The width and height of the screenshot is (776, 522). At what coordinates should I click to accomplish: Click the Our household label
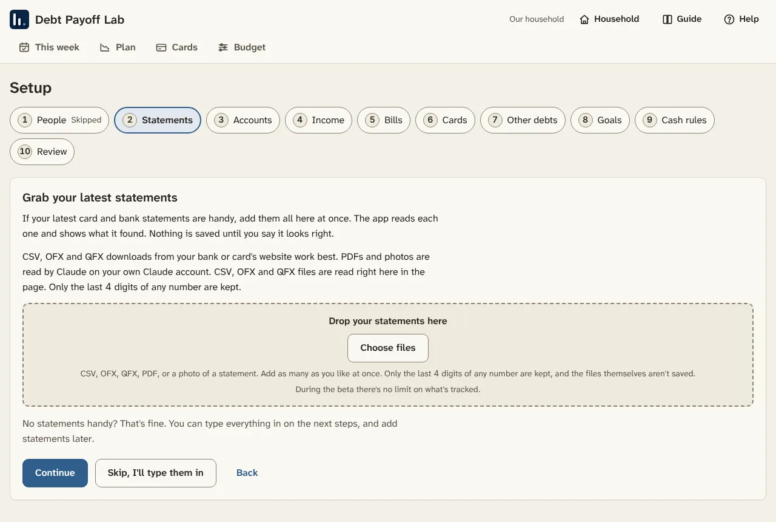click(537, 19)
